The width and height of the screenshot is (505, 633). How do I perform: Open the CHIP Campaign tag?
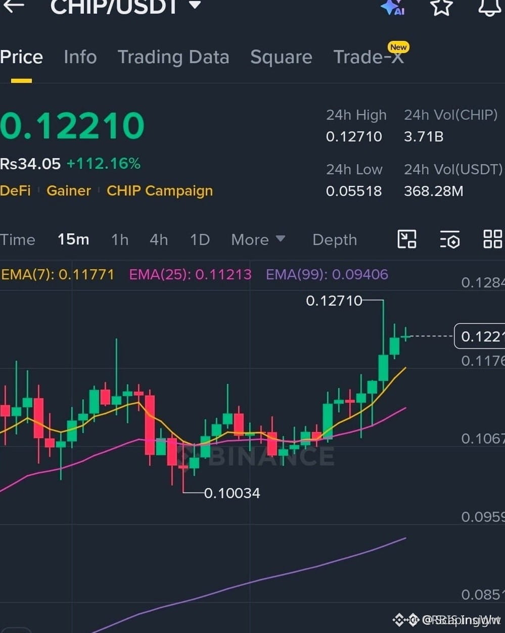pyautogui.click(x=160, y=191)
